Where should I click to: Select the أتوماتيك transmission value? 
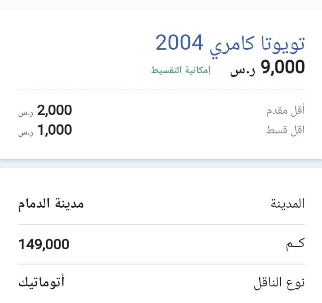click(41, 282)
